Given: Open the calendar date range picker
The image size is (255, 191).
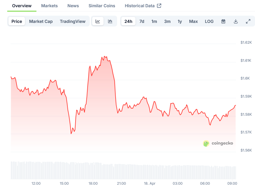Looking at the screenshot, I should (x=223, y=21).
